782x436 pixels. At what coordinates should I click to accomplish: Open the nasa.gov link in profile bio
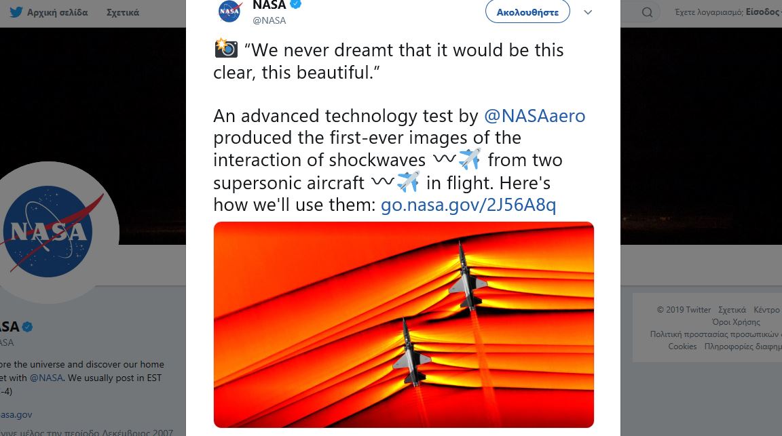tap(16, 414)
